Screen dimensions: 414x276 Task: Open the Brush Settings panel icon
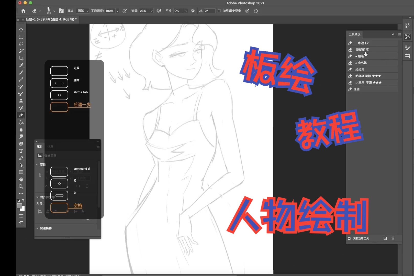tap(408, 48)
